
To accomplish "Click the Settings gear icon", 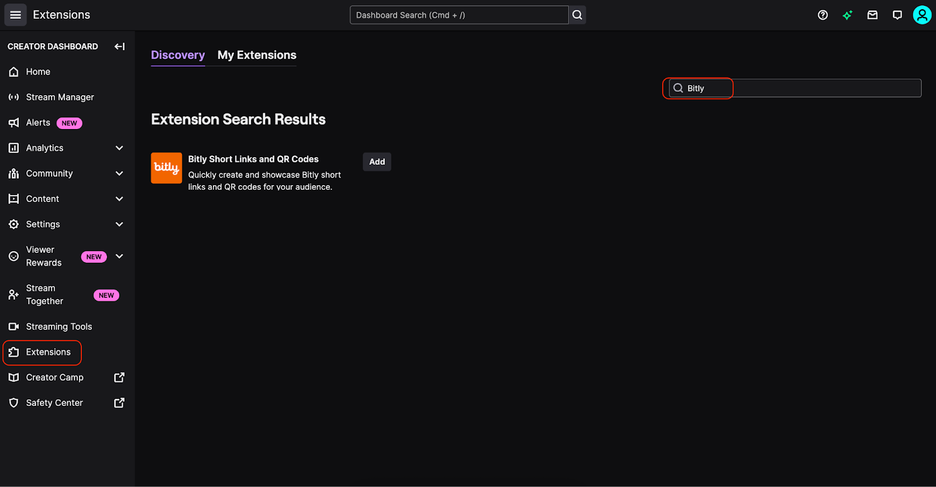I will [x=13, y=224].
